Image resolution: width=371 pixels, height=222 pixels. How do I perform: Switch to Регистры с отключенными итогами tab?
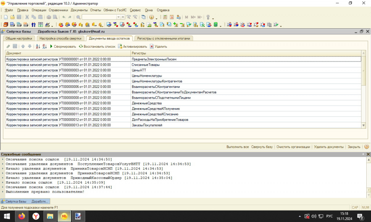(163, 38)
